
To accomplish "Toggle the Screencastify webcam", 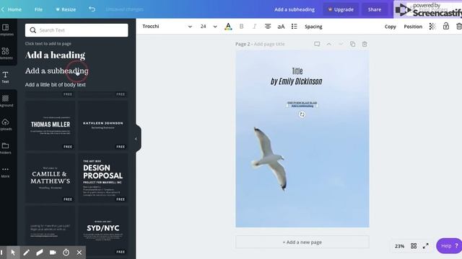I will point(53,253).
